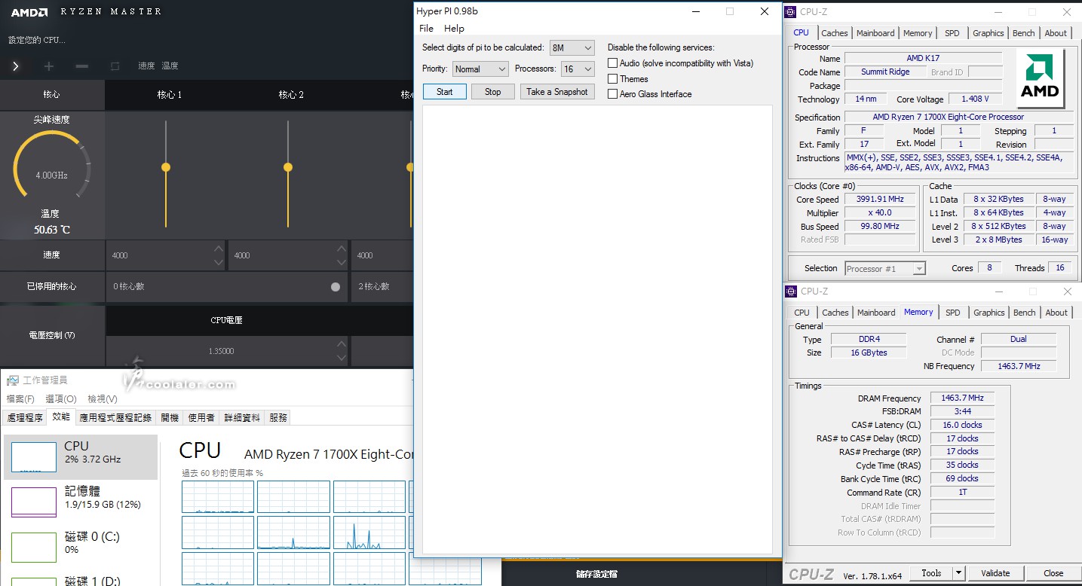Click the 核心 2 speed slider handle
This screenshot has height=586, width=1082.
[288, 167]
